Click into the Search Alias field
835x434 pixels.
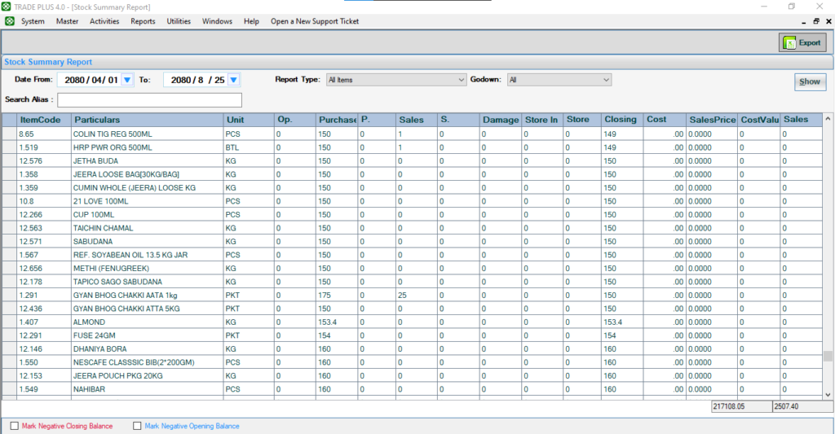[x=149, y=100]
